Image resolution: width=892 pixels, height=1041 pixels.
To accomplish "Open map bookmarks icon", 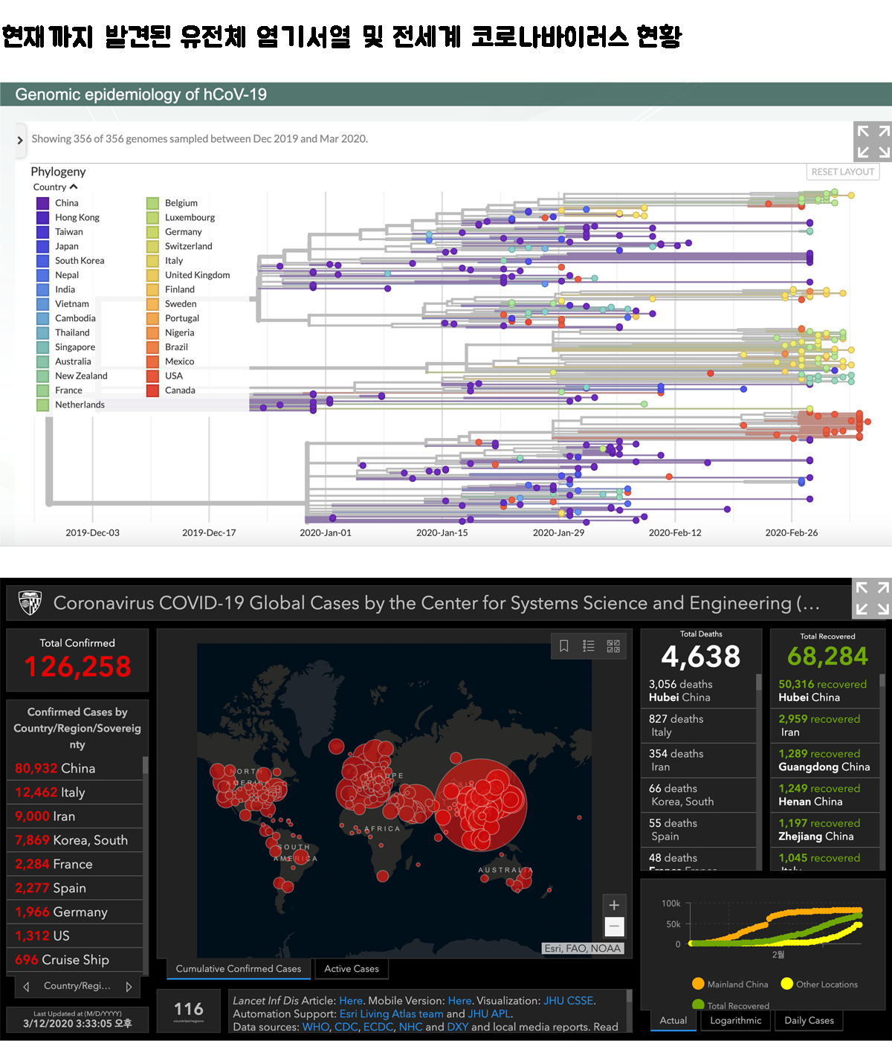I will point(564,646).
